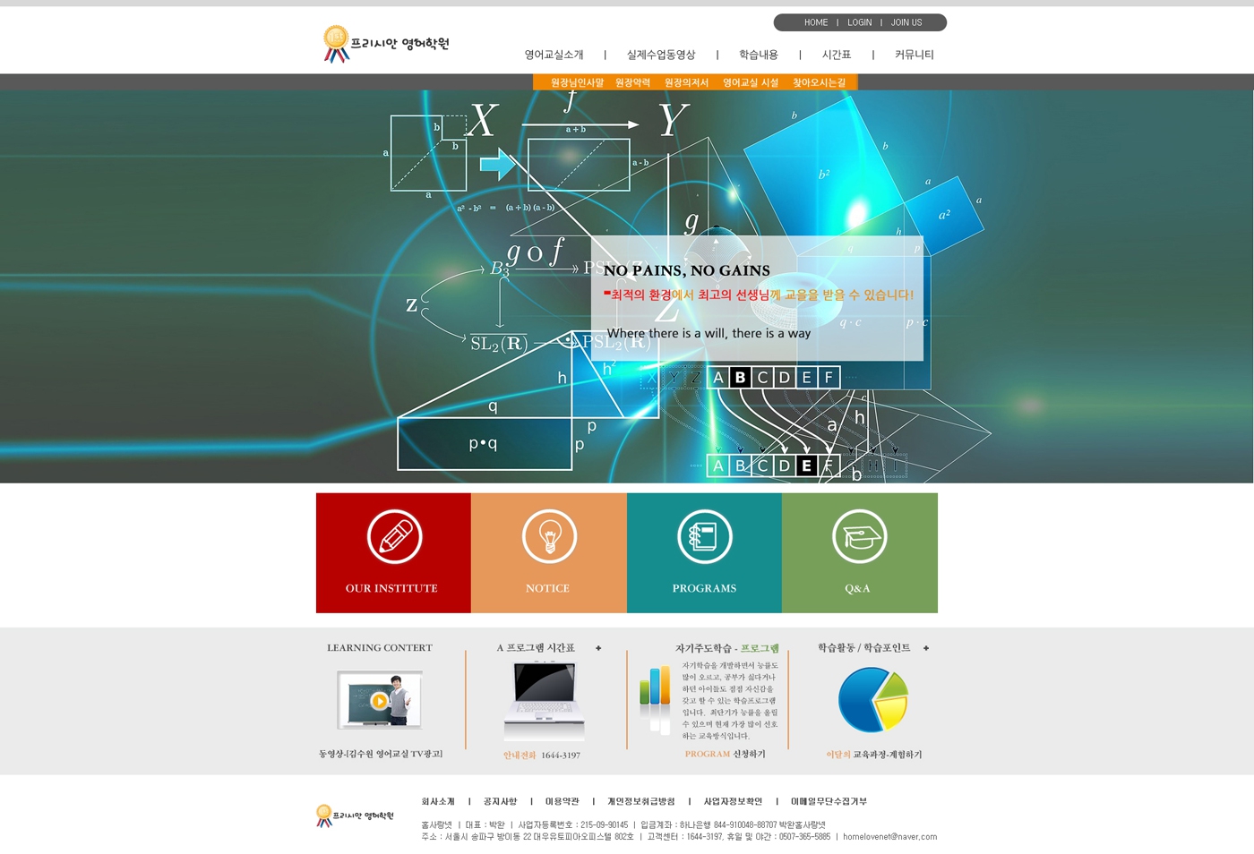Open the 커뮤니티 menu
Screen dimensions: 1254x854
(915, 55)
